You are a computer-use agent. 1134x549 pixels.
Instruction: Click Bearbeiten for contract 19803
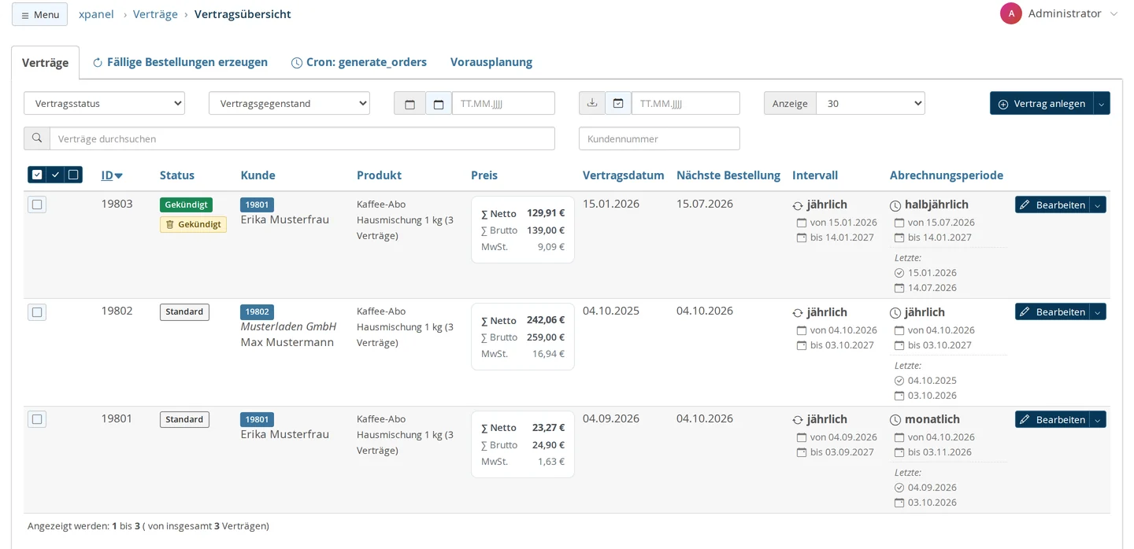(1052, 204)
